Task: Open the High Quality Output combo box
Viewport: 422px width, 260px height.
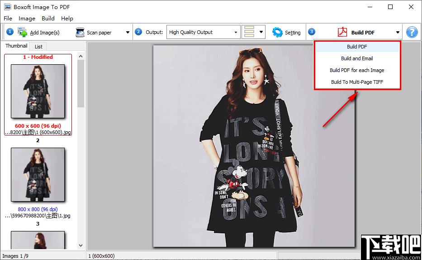Action: click(203, 32)
